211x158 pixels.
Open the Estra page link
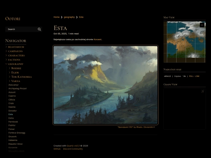pyautogui.click(x=11, y=118)
